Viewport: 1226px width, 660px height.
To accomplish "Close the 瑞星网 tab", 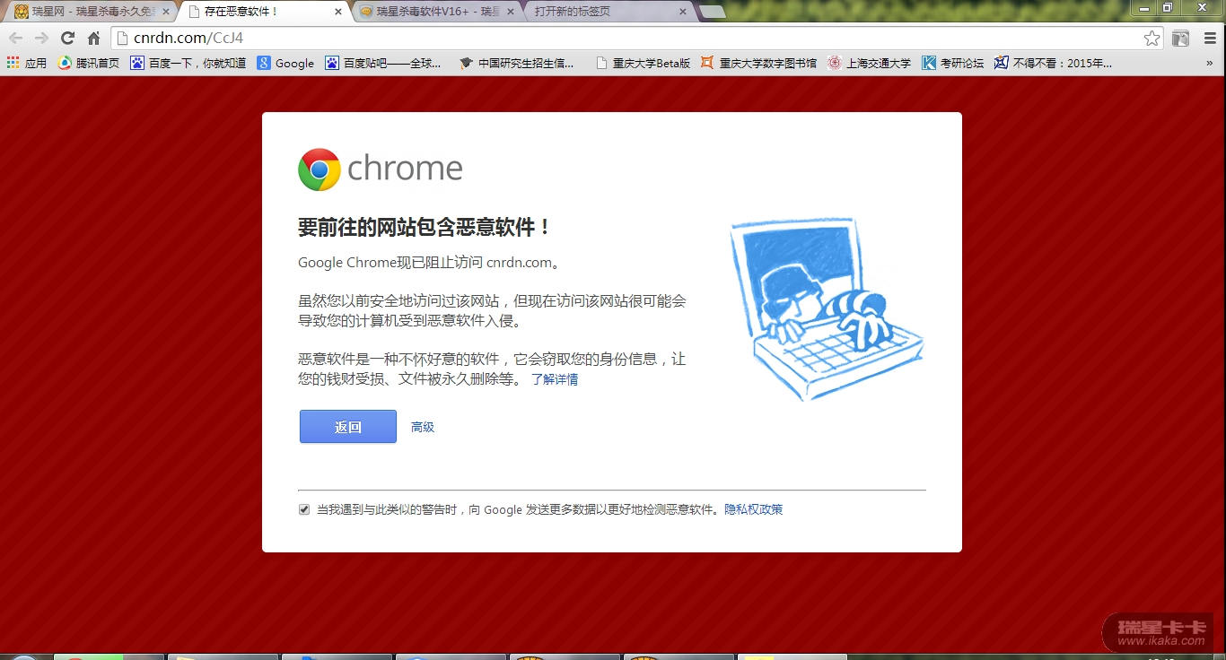I will click(x=165, y=12).
